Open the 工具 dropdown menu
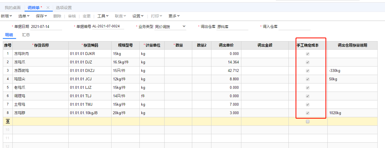The image size is (385, 148). click(x=103, y=16)
